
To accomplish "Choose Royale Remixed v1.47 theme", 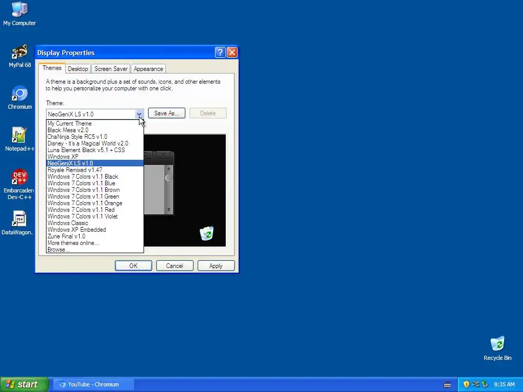I will tap(94, 170).
